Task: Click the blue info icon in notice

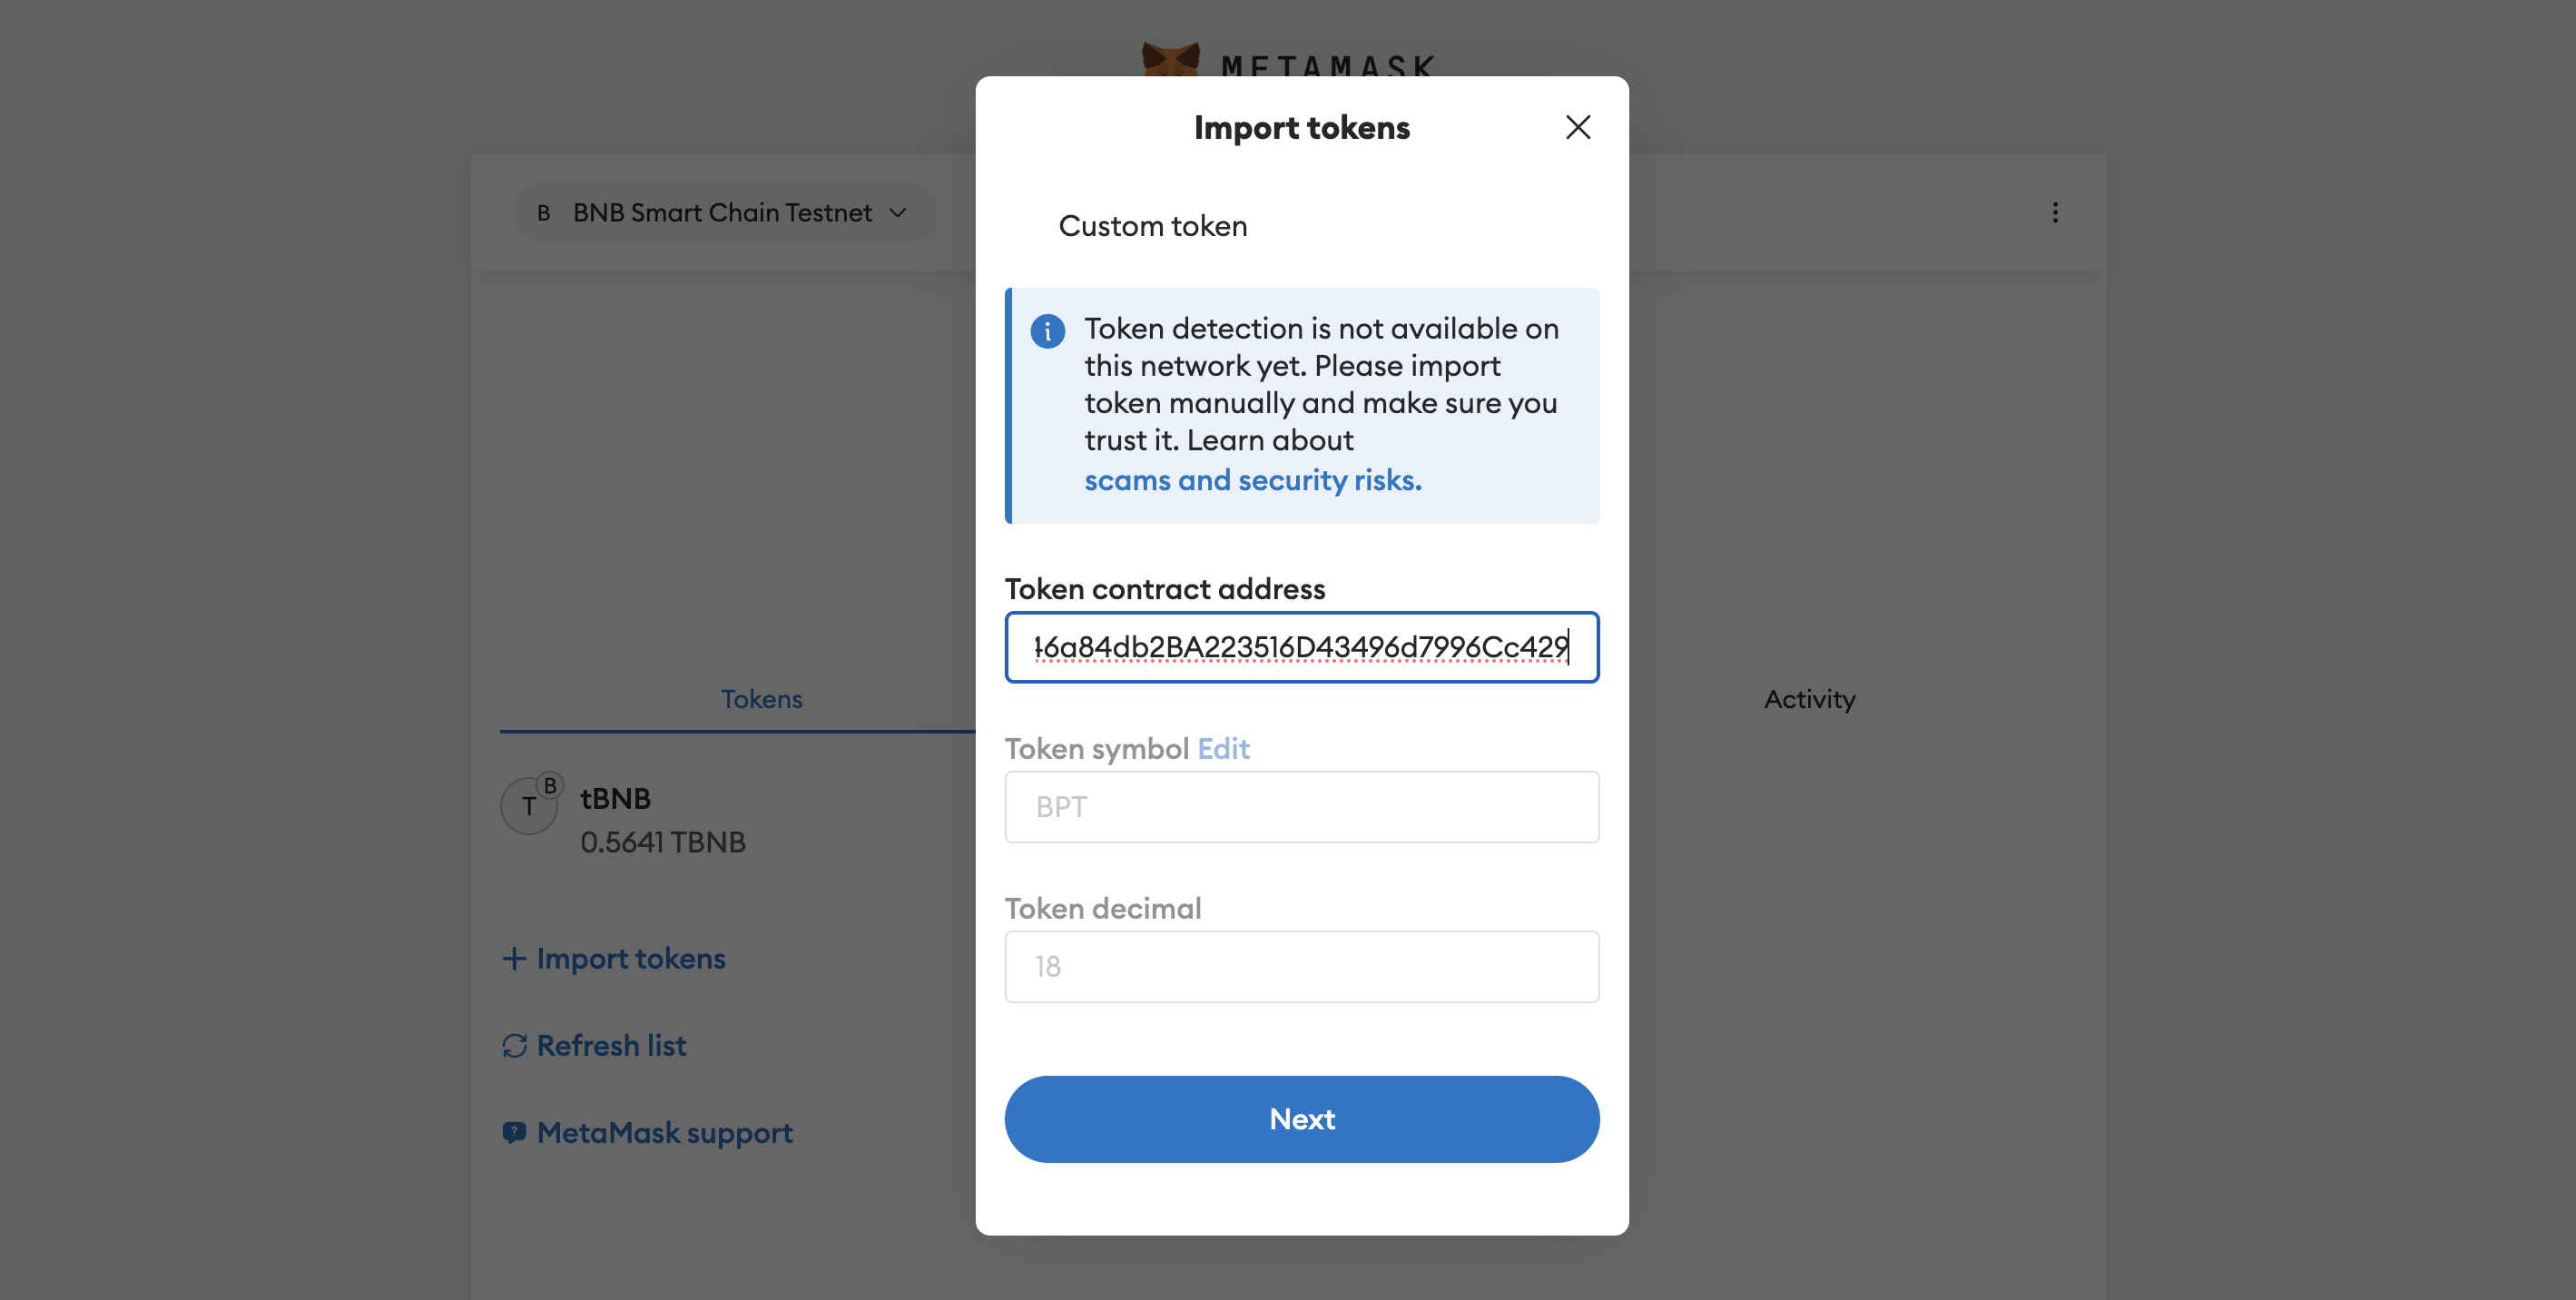Action: (x=1047, y=331)
